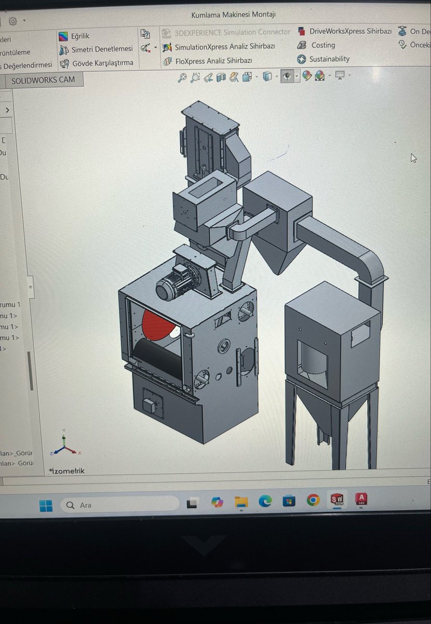Open dropdown arrow beside import diagnostics icon

(x=155, y=48)
